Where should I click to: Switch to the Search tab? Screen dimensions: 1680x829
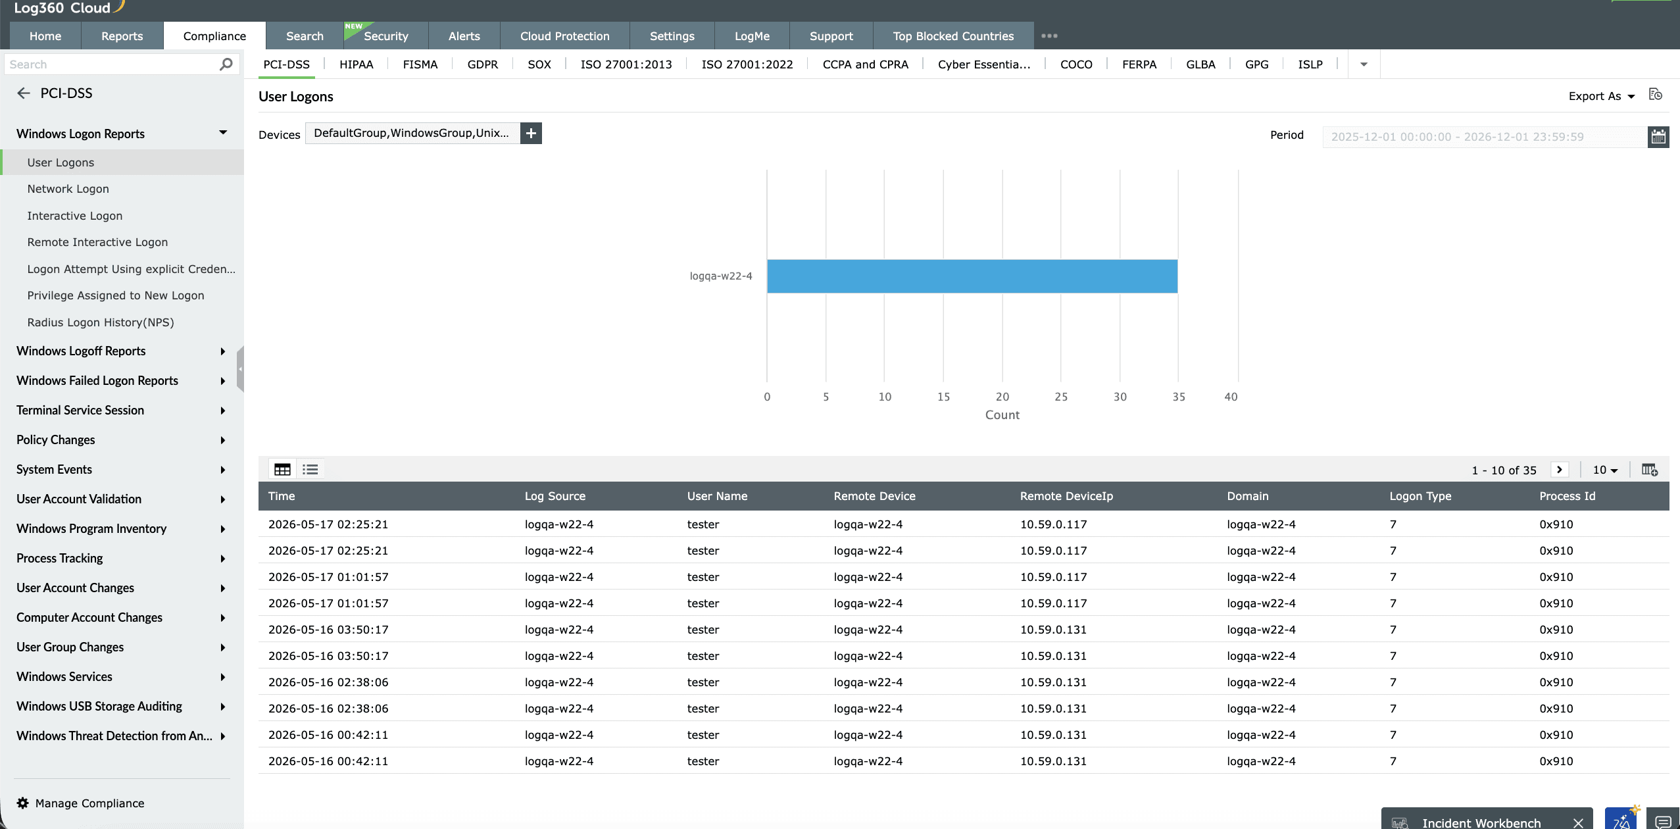305,36
